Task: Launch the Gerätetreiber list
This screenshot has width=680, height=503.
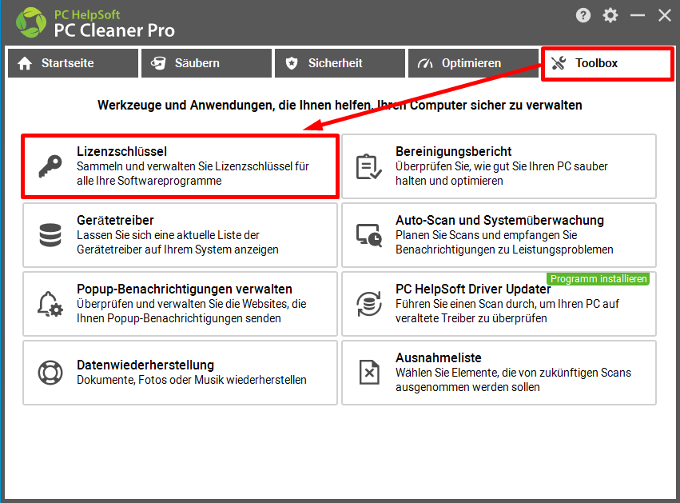Action: (180, 235)
